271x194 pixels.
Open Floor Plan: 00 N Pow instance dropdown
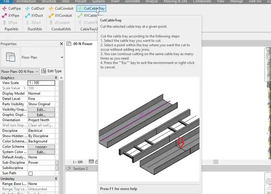[20, 71]
